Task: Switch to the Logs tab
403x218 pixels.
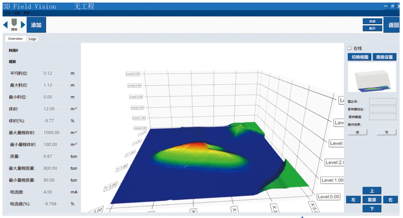Action: point(32,39)
